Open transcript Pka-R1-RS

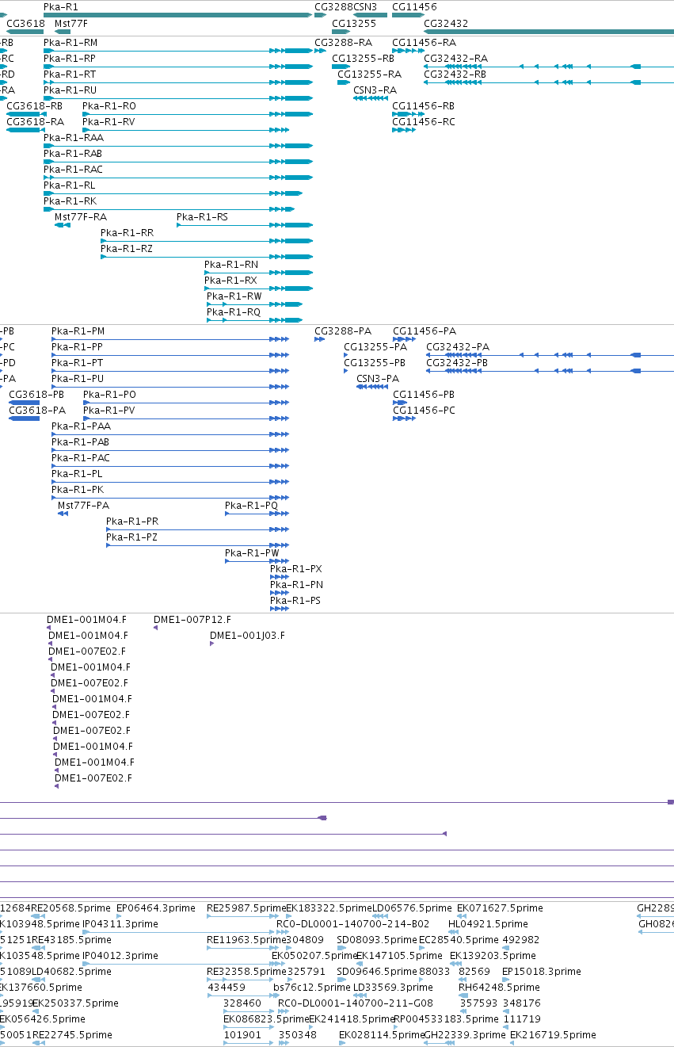(202, 217)
